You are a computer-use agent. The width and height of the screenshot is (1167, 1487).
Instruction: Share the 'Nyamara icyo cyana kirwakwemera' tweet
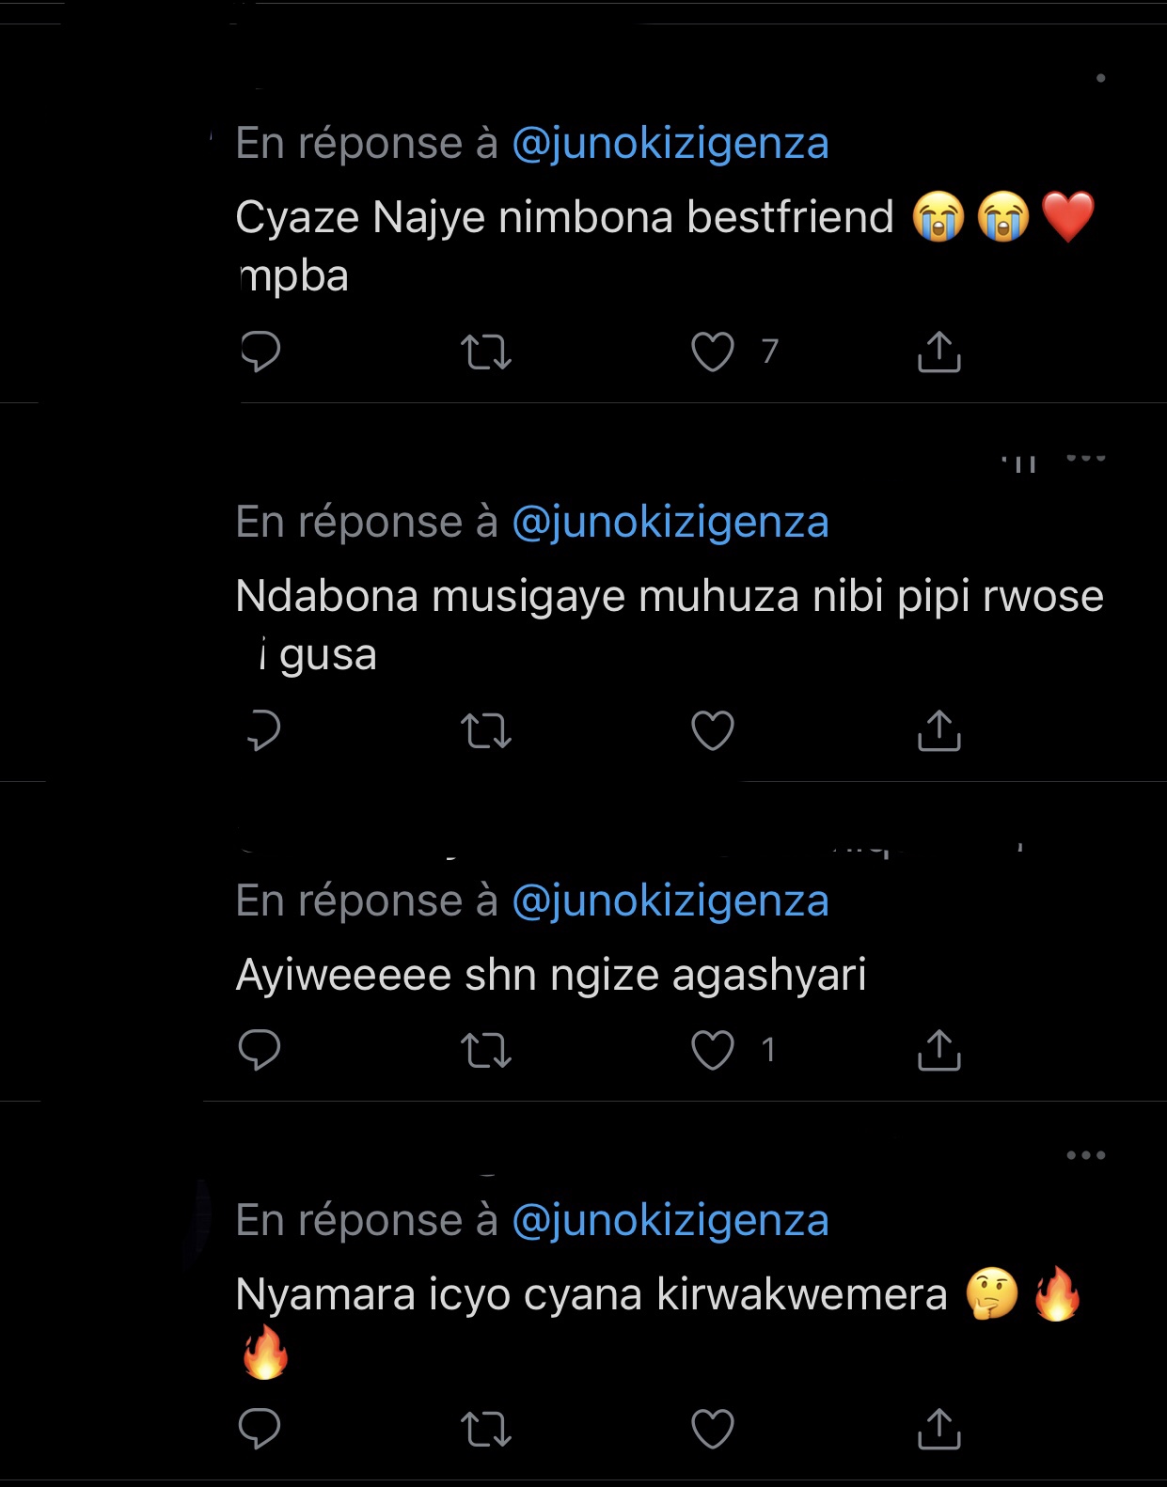pos(938,1429)
